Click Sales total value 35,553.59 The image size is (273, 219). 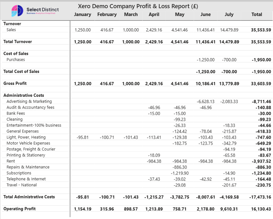[261, 30]
